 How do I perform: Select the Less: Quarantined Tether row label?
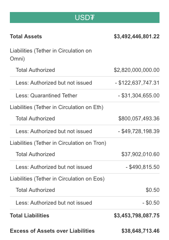tap(46, 96)
